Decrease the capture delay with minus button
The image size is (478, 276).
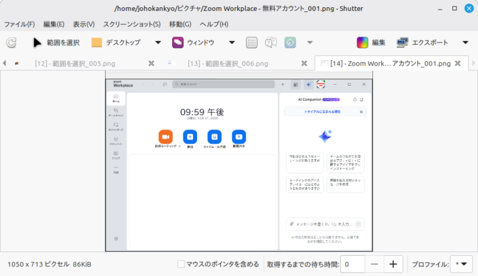[x=374, y=264]
